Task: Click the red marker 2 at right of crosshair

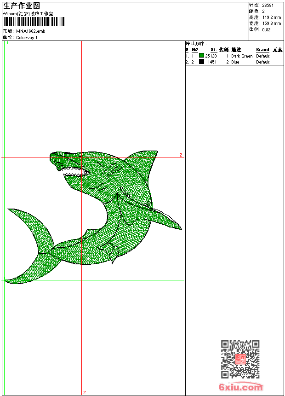Action: click(181, 155)
